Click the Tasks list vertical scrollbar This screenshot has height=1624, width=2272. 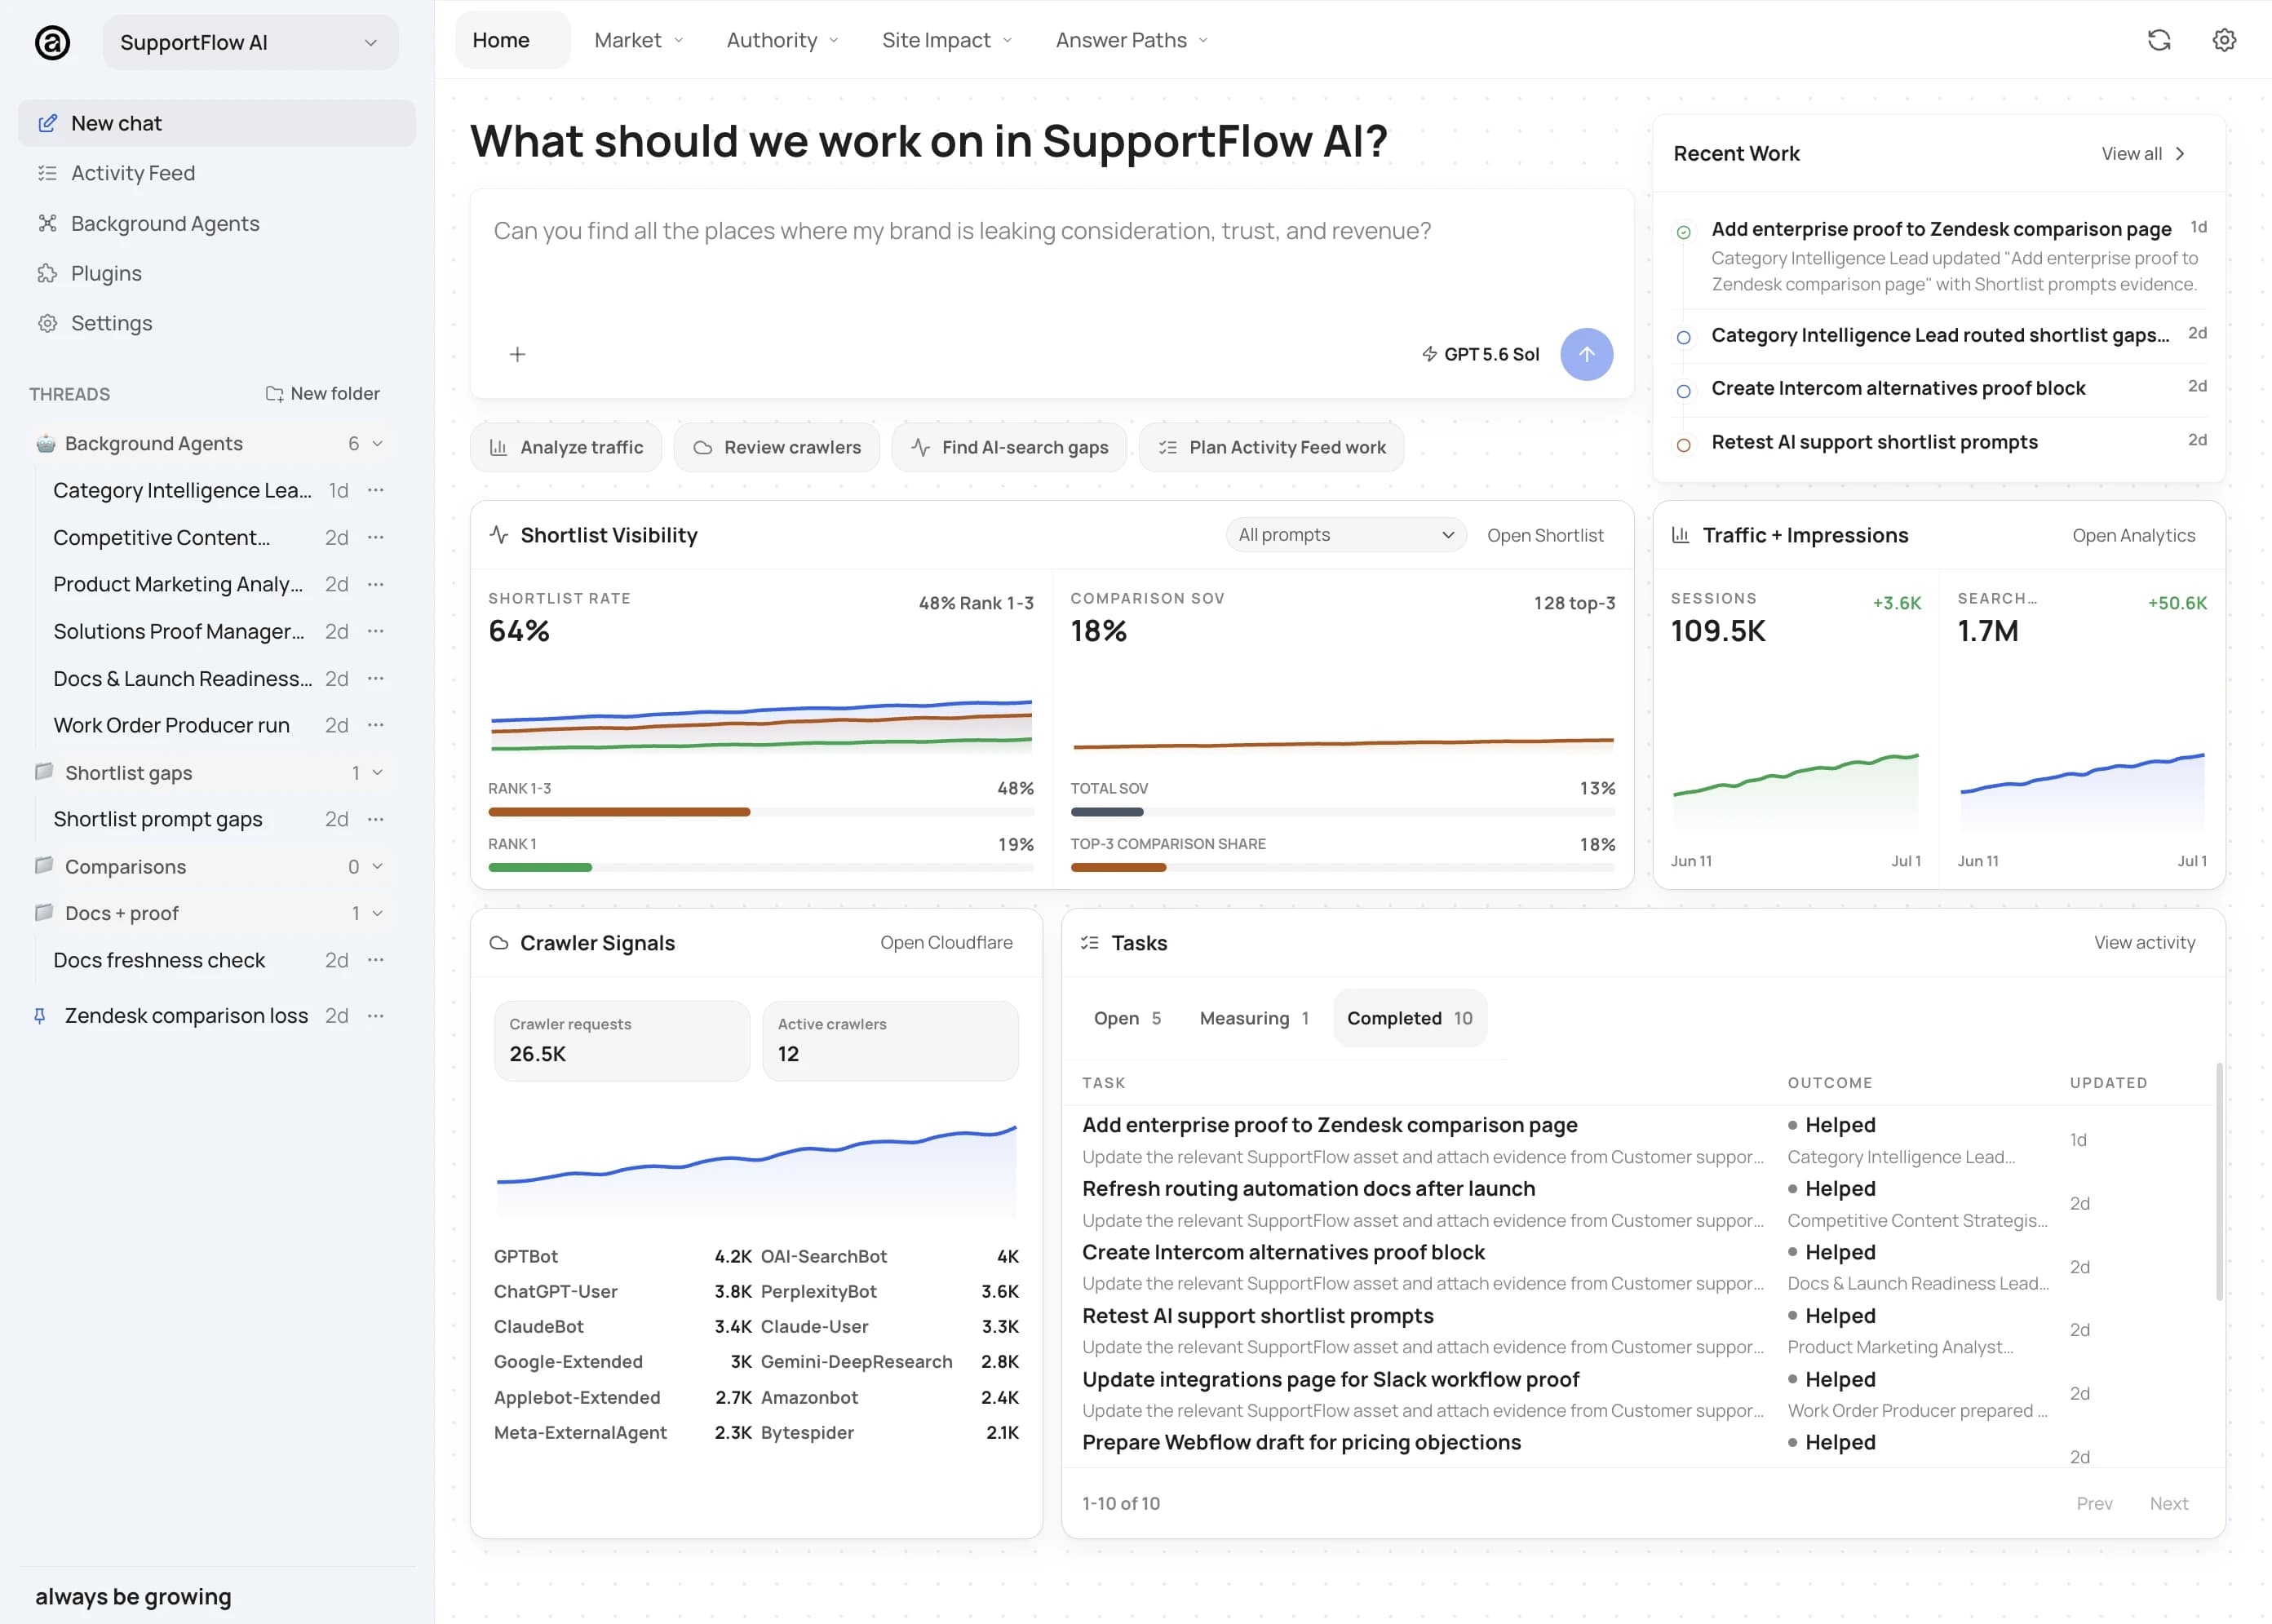tap(2219, 1182)
